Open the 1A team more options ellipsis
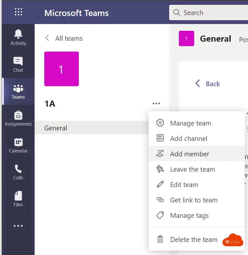Screen dimensions: 248x255 click(x=156, y=103)
